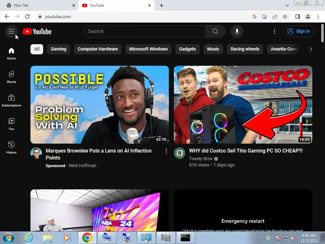Image resolution: width=325 pixels, height=244 pixels.
Task: Open Reid Hoffman sponsor link
Action: (x=83, y=166)
